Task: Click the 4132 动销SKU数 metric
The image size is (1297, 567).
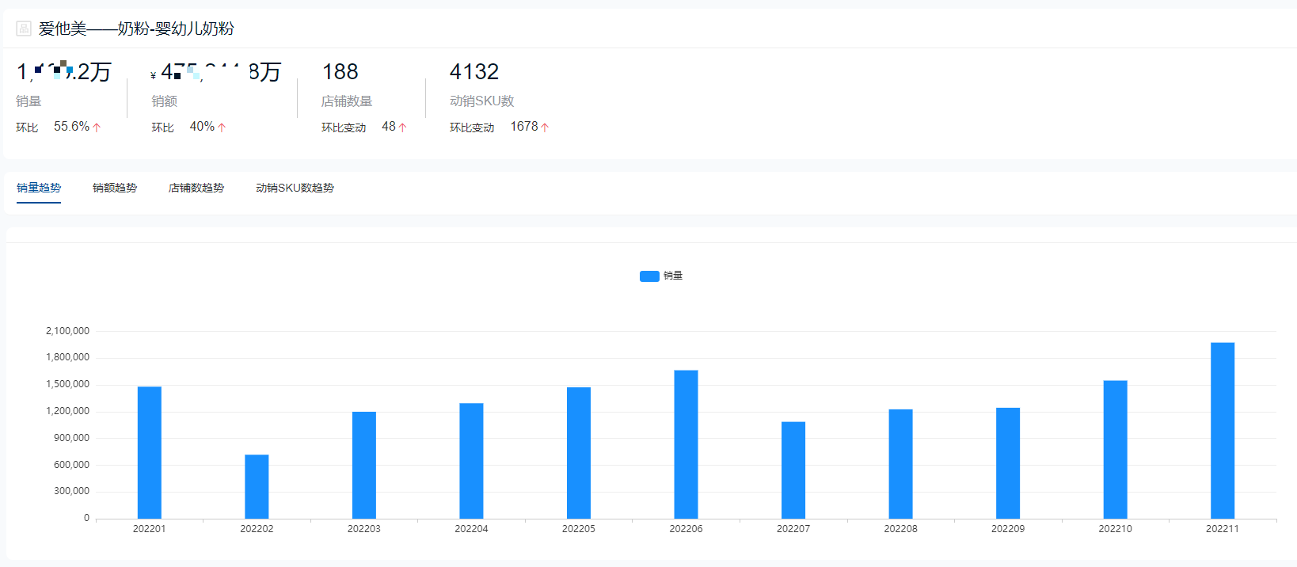Action: tap(474, 72)
